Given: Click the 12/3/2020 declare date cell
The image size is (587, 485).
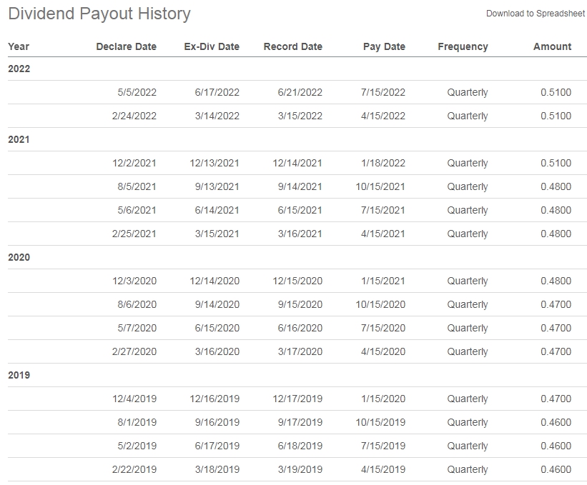Looking at the screenshot, I should click(134, 281).
